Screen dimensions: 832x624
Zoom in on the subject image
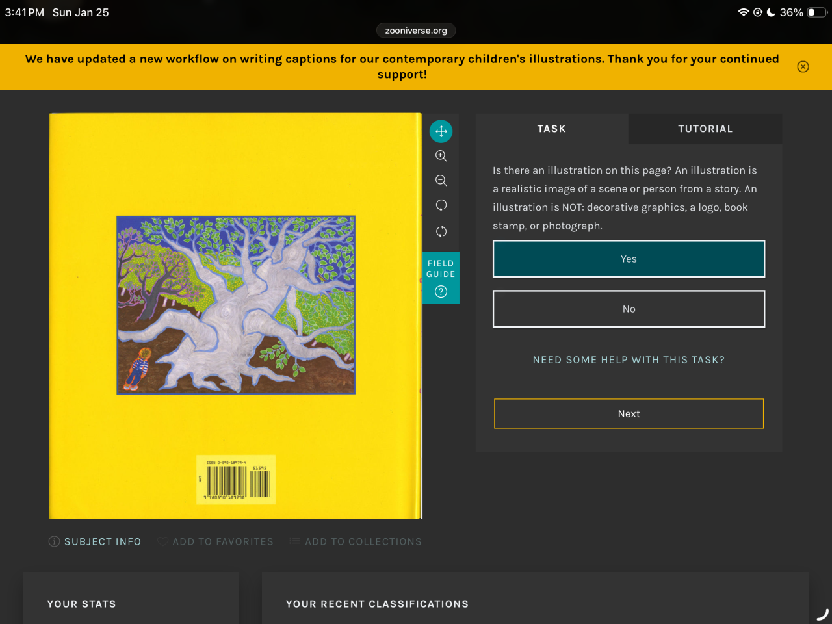[x=441, y=156]
